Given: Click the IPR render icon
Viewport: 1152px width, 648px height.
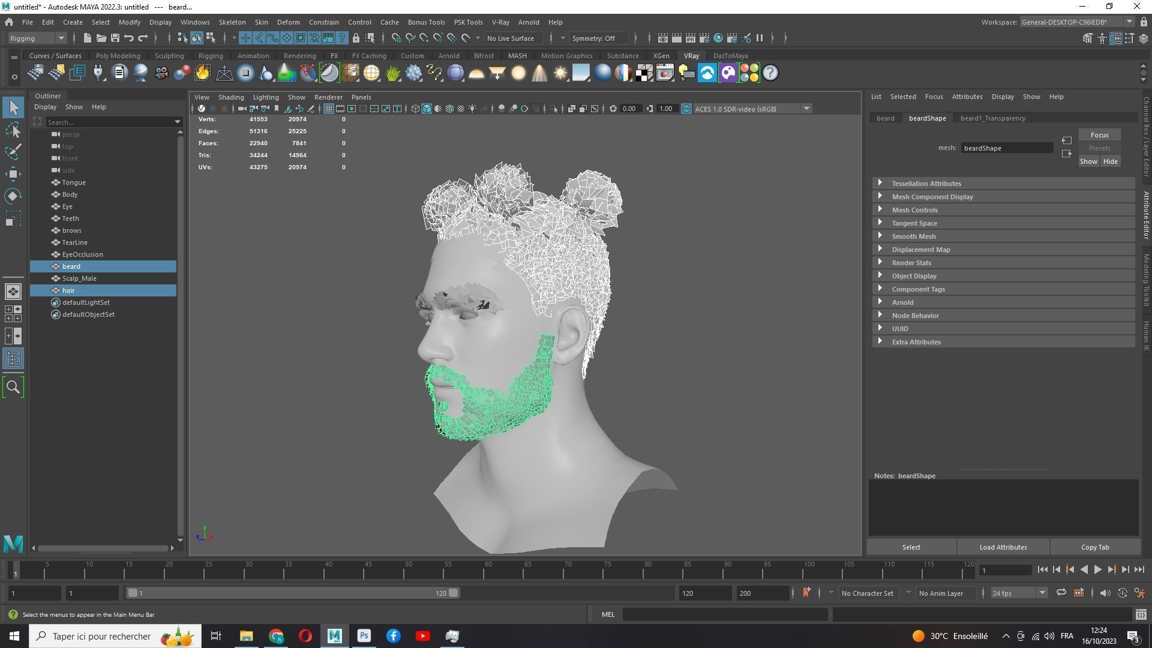Looking at the screenshot, I should tap(690, 38).
